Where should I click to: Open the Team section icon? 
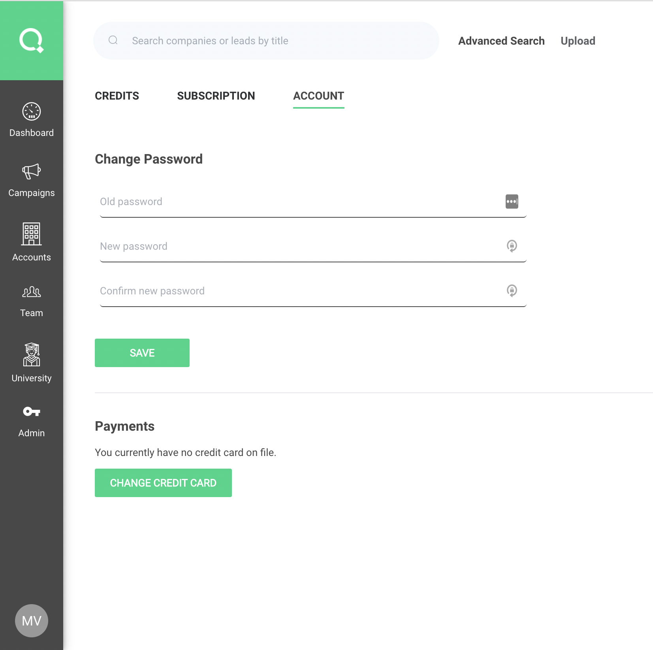[31, 292]
